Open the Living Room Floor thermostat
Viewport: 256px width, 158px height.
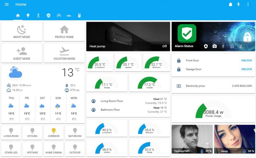point(112,101)
